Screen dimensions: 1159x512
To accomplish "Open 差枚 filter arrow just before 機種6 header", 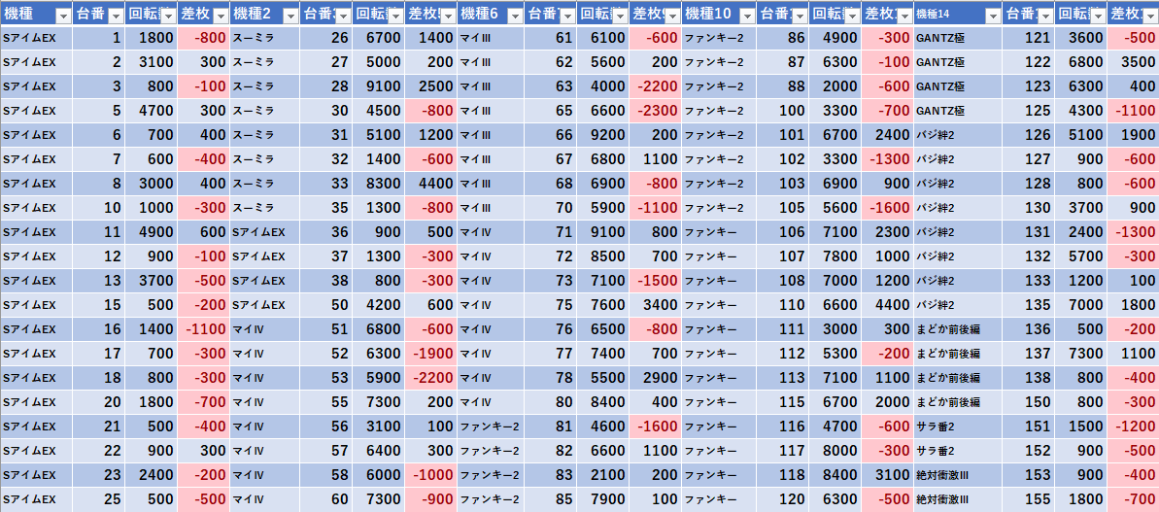I will tap(447, 17).
